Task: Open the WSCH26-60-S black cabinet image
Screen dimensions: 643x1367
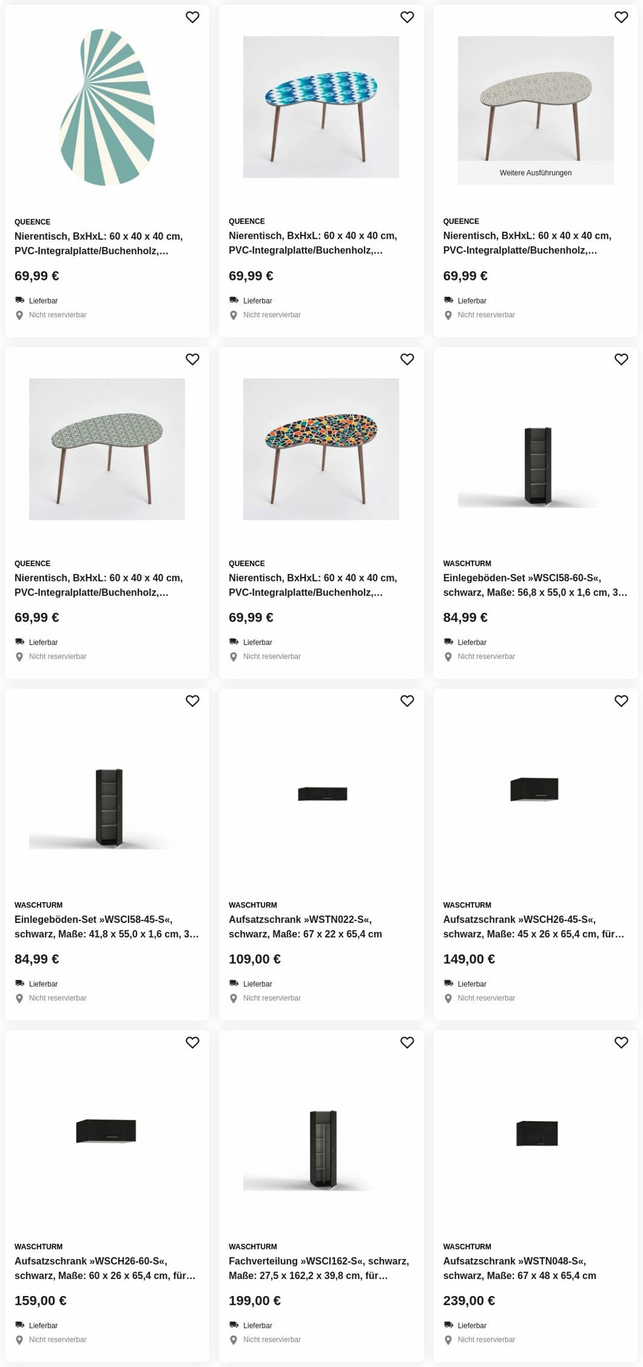Action: (106, 1131)
